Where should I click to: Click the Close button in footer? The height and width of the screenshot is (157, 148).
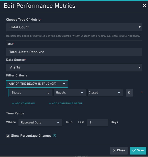[119, 150]
